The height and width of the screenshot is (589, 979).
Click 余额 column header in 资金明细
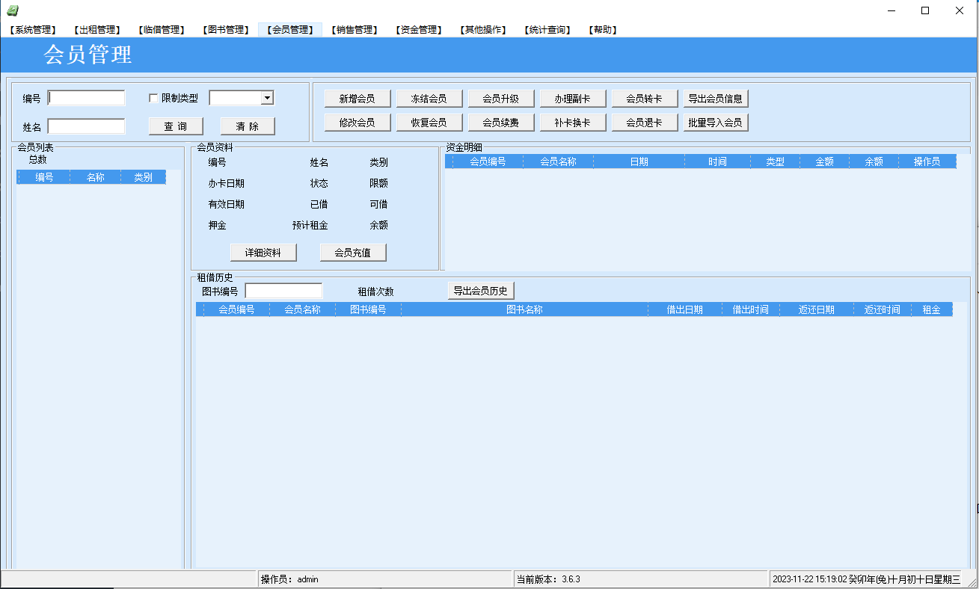(x=874, y=161)
